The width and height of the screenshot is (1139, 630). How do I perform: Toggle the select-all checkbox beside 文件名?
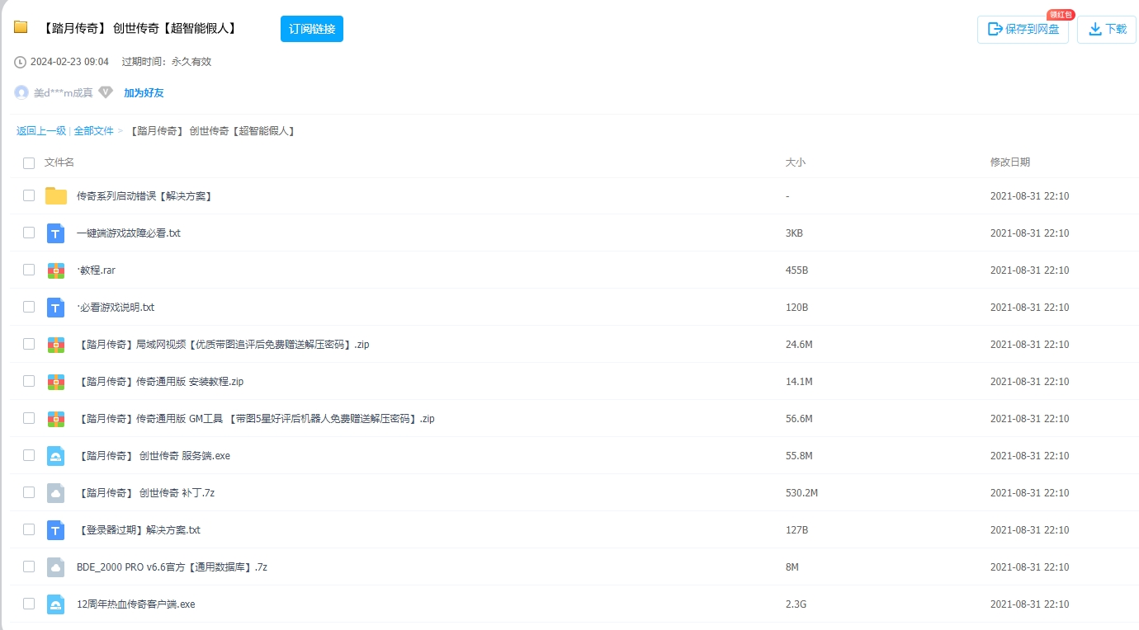click(x=29, y=163)
